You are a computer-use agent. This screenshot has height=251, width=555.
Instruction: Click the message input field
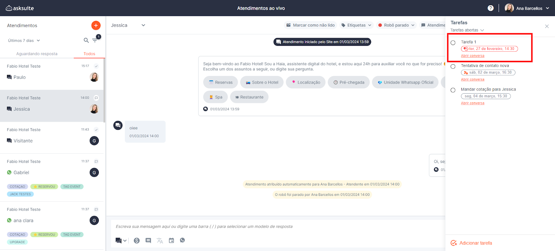point(278,227)
